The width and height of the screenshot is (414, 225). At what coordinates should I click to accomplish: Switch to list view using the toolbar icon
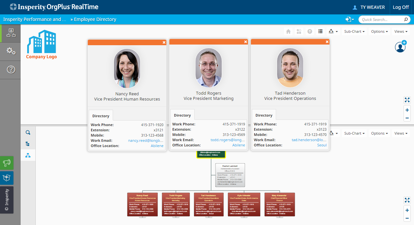(x=320, y=31)
